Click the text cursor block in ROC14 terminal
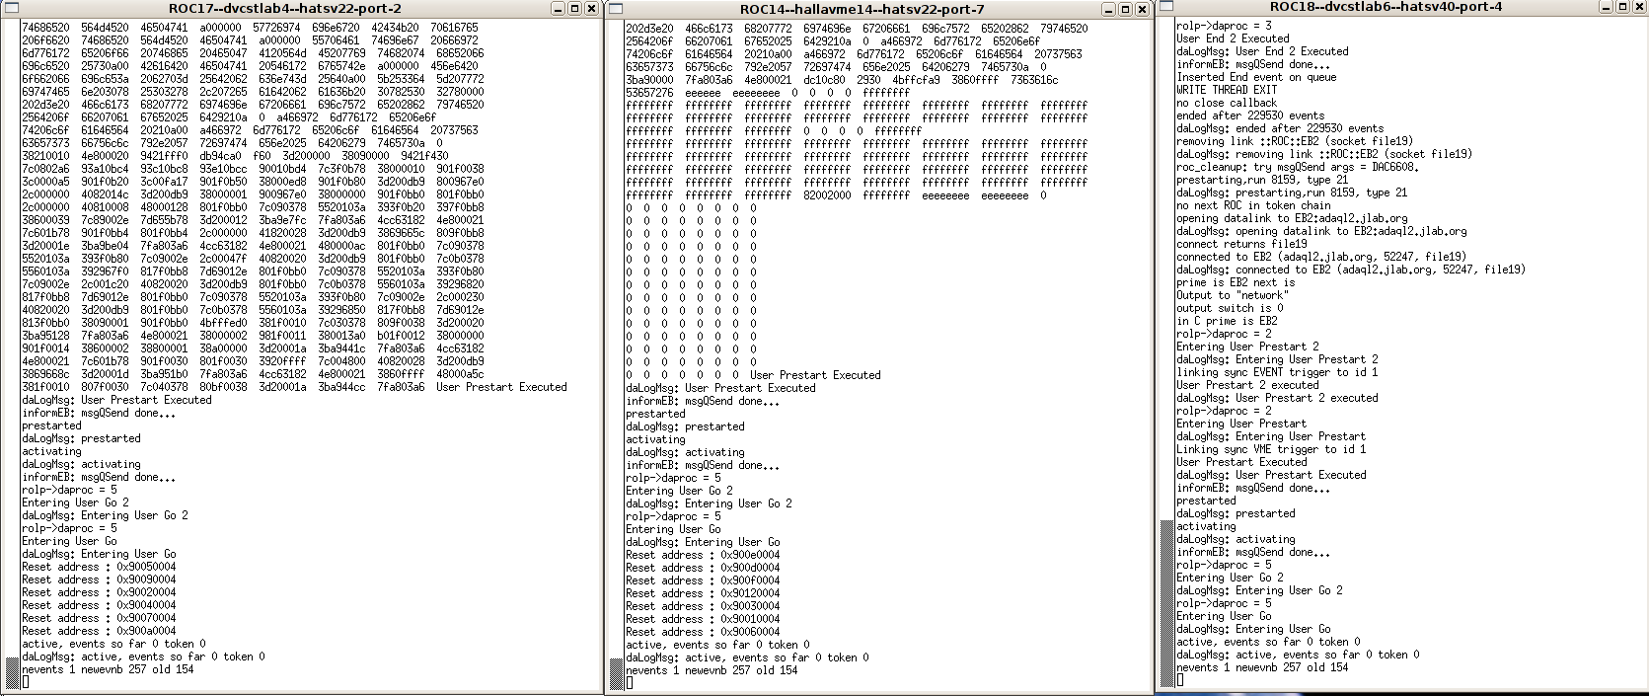Screen dimensions: 1649x696 click(629, 683)
